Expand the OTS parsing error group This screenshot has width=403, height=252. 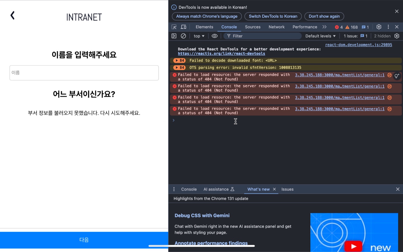coord(179,67)
